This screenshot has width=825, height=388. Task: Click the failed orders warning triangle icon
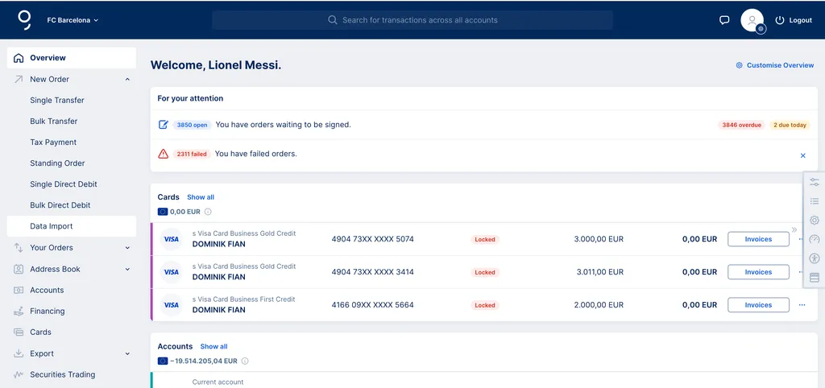coord(163,154)
